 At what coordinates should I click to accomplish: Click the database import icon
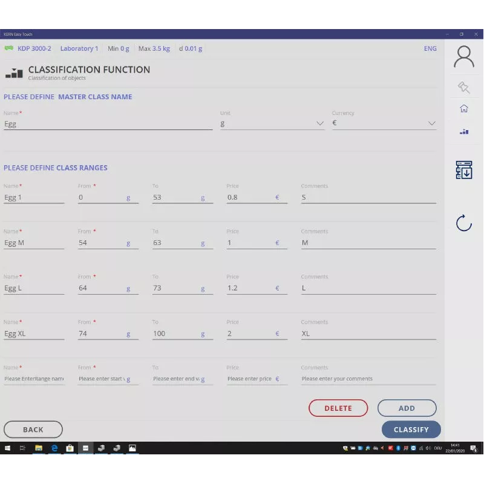pyautogui.click(x=464, y=170)
